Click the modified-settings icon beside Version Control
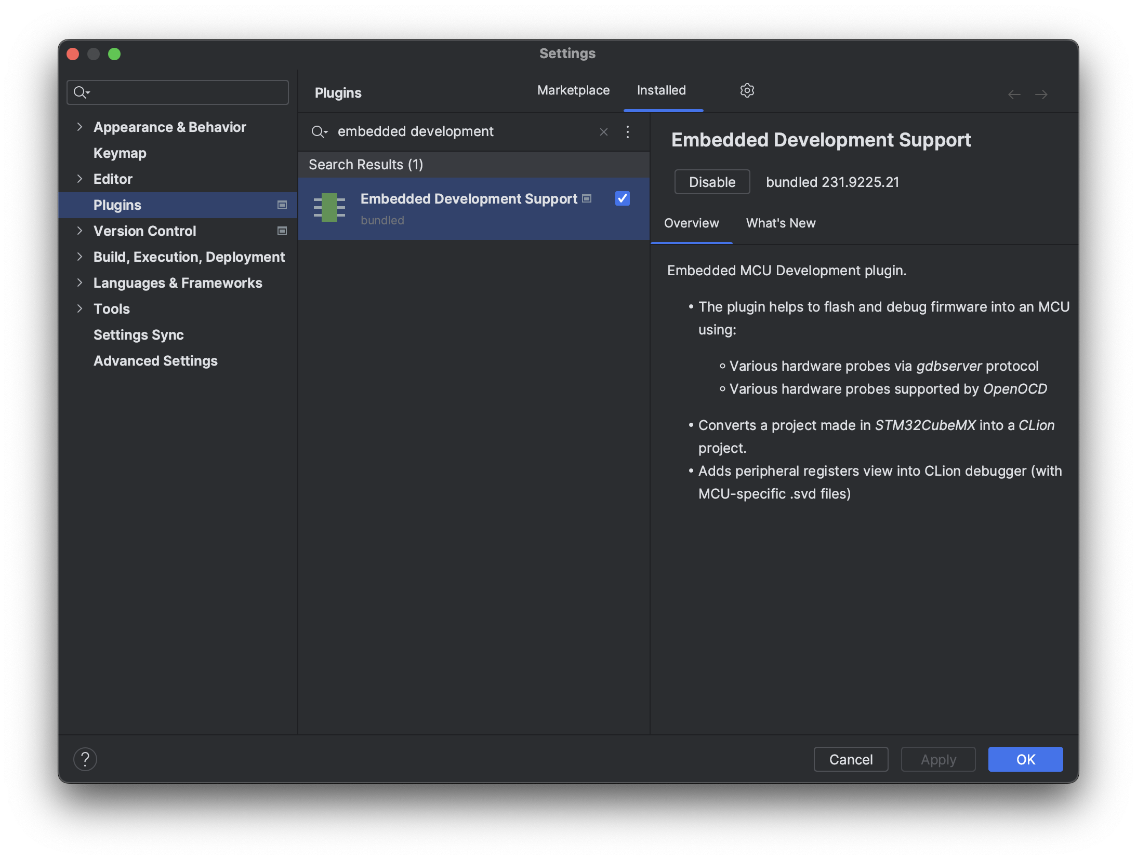1137x860 pixels. point(282,231)
